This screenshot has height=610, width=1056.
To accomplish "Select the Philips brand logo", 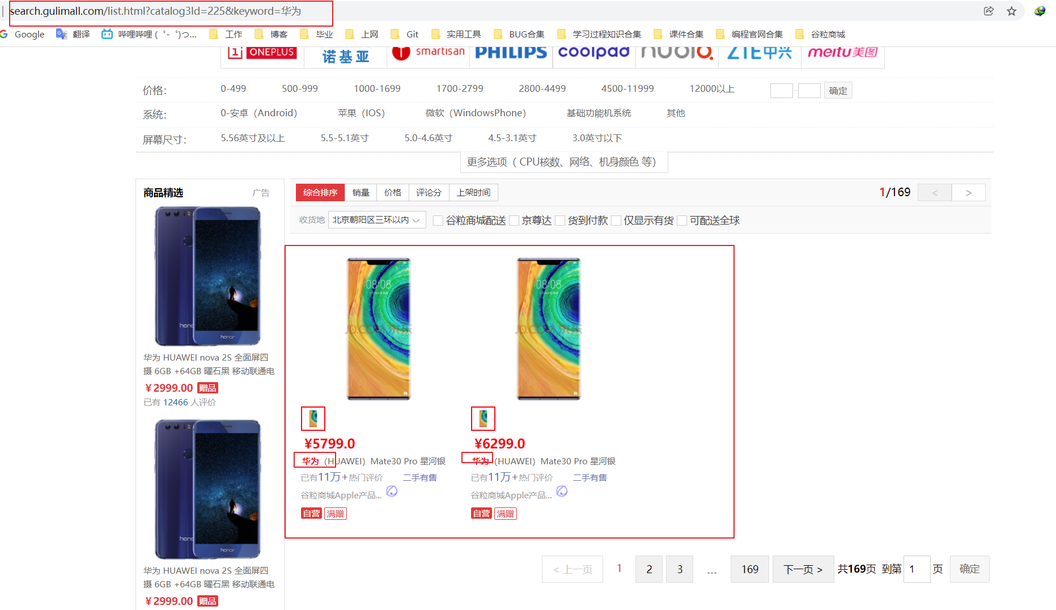I will (x=511, y=53).
